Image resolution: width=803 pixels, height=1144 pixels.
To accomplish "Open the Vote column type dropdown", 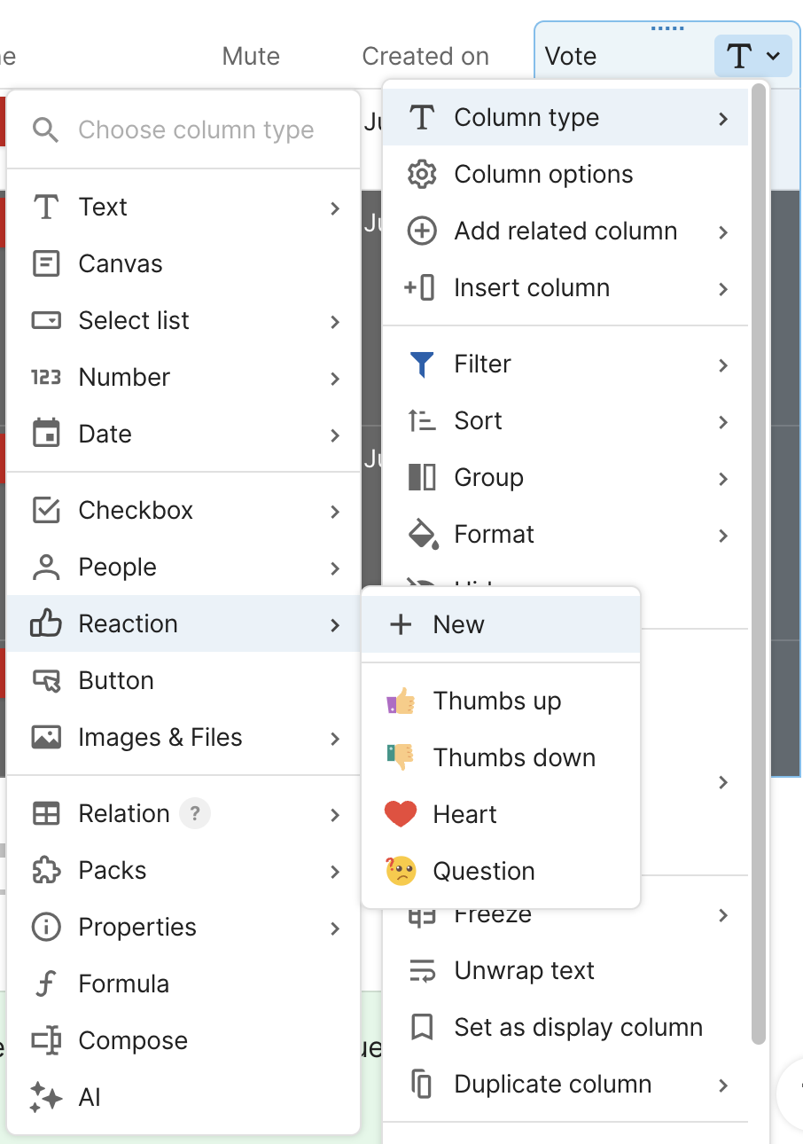I will click(752, 55).
